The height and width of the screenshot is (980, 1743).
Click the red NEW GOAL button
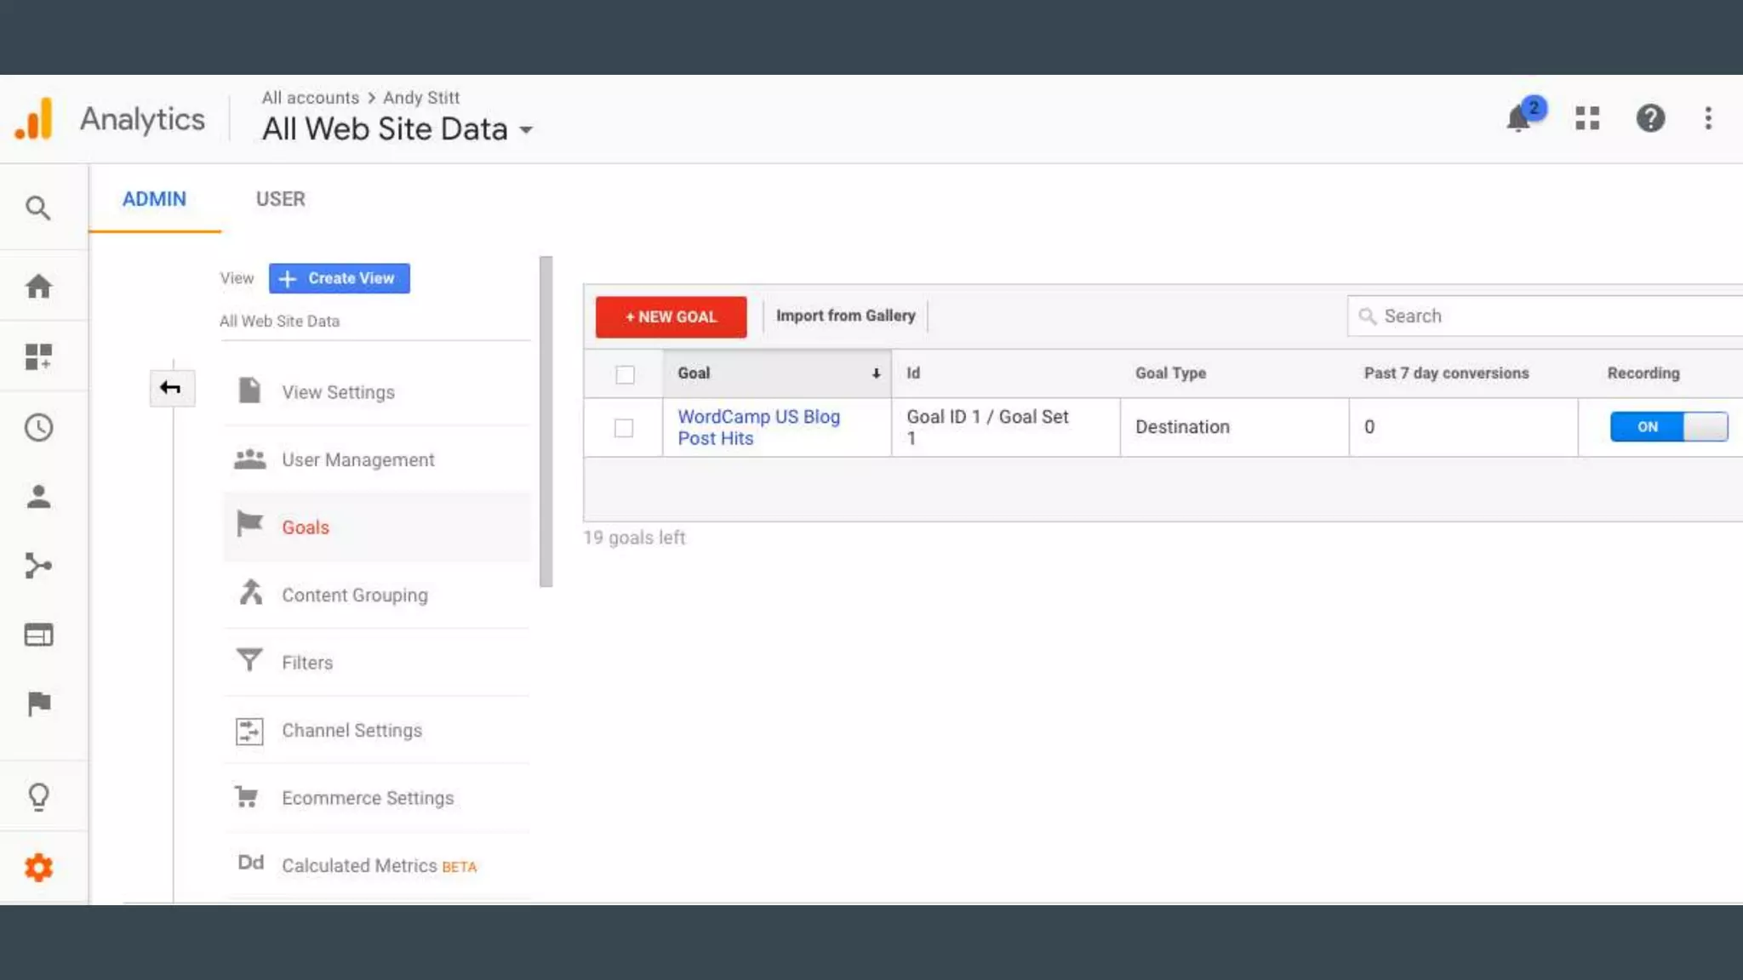671,316
